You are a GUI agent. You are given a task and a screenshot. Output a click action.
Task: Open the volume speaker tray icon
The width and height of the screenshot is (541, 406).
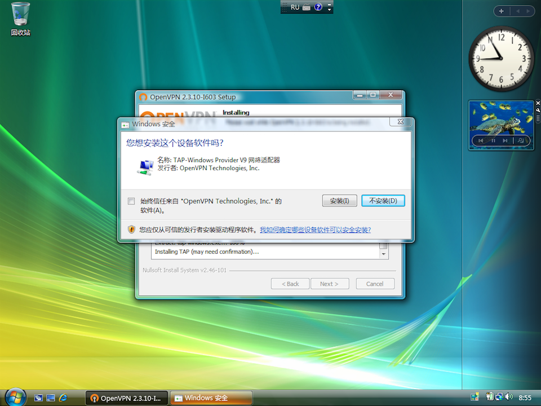(x=509, y=397)
